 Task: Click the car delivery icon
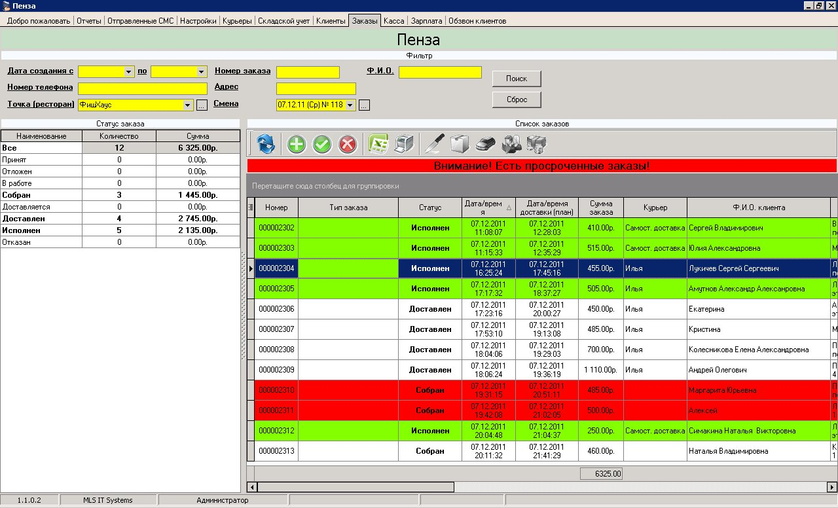pos(486,144)
